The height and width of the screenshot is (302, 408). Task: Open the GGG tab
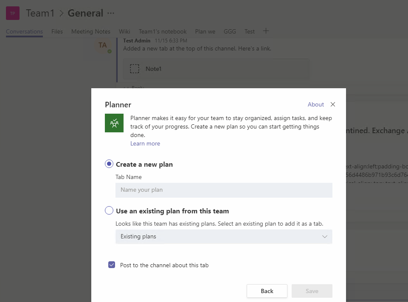point(230,31)
